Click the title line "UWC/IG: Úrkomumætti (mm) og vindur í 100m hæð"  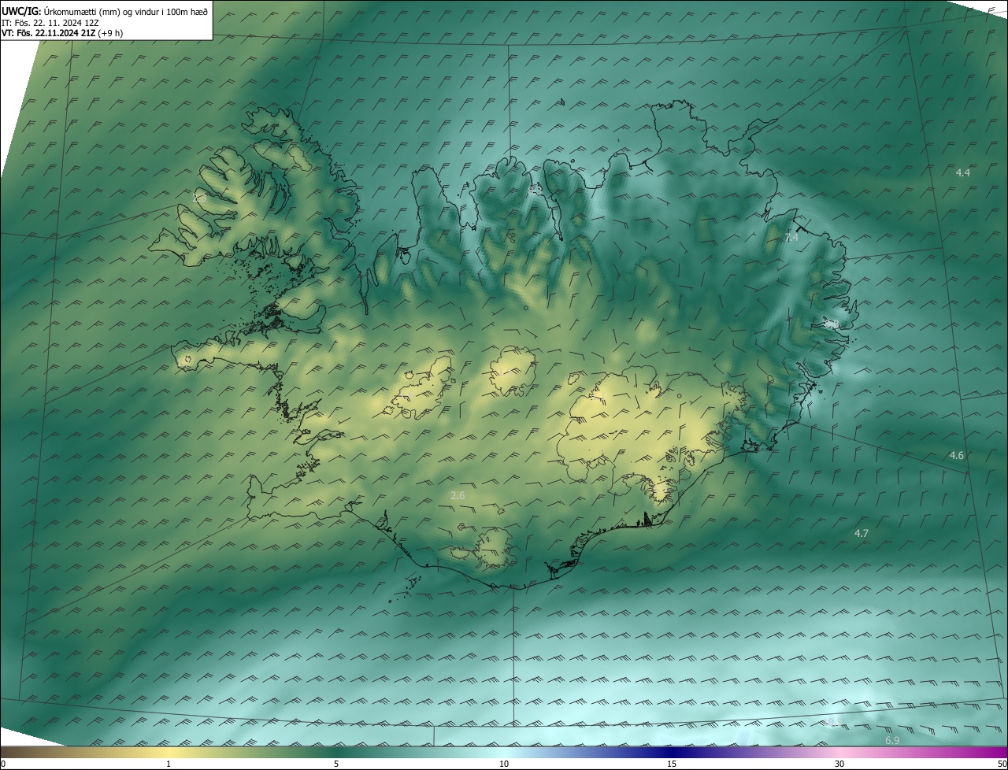tap(105, 11)
